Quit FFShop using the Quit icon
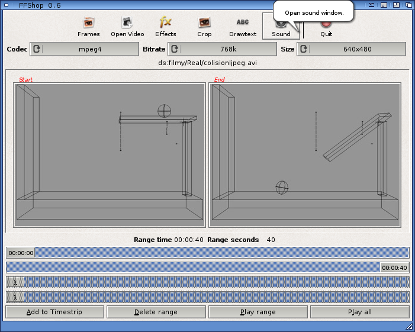This screenshot has width=415, height=332. click(x=326, y=27)
